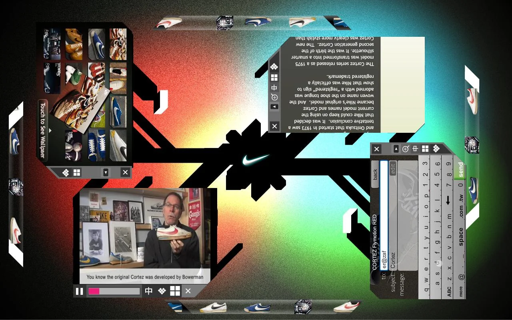Click the cube icon in the top dock

[x=225, y=23]
